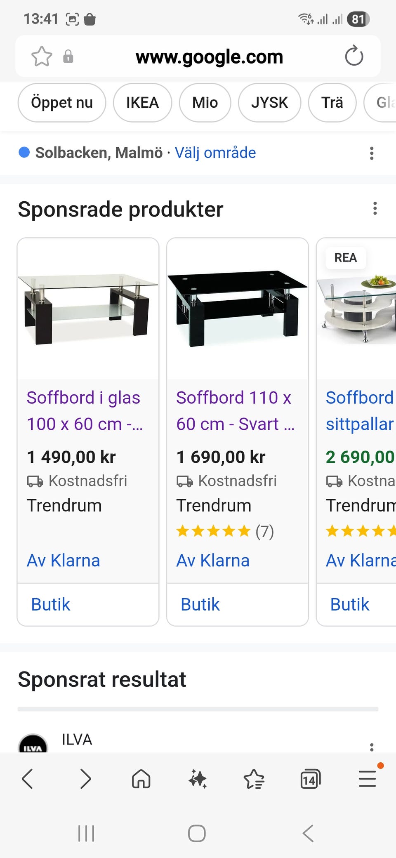This screenshot has width=396, height=858.
Task: Toggle the "Öppet nu" filter chip
Action: click(x=62, y=103)
